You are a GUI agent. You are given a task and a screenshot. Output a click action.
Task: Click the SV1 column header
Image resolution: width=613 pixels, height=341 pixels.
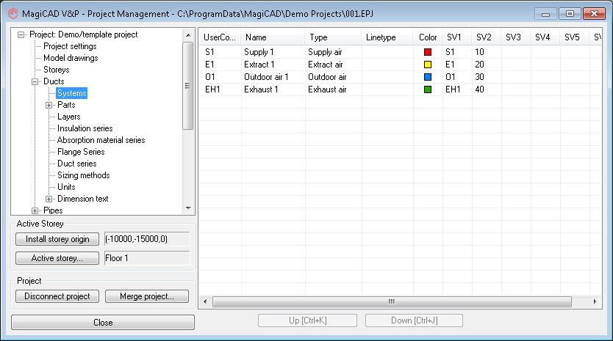click(457, 37)
